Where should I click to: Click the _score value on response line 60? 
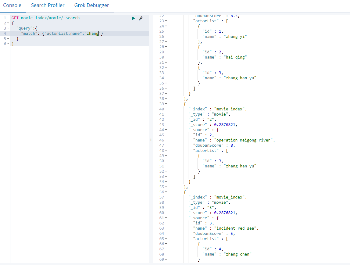point(225,213)
